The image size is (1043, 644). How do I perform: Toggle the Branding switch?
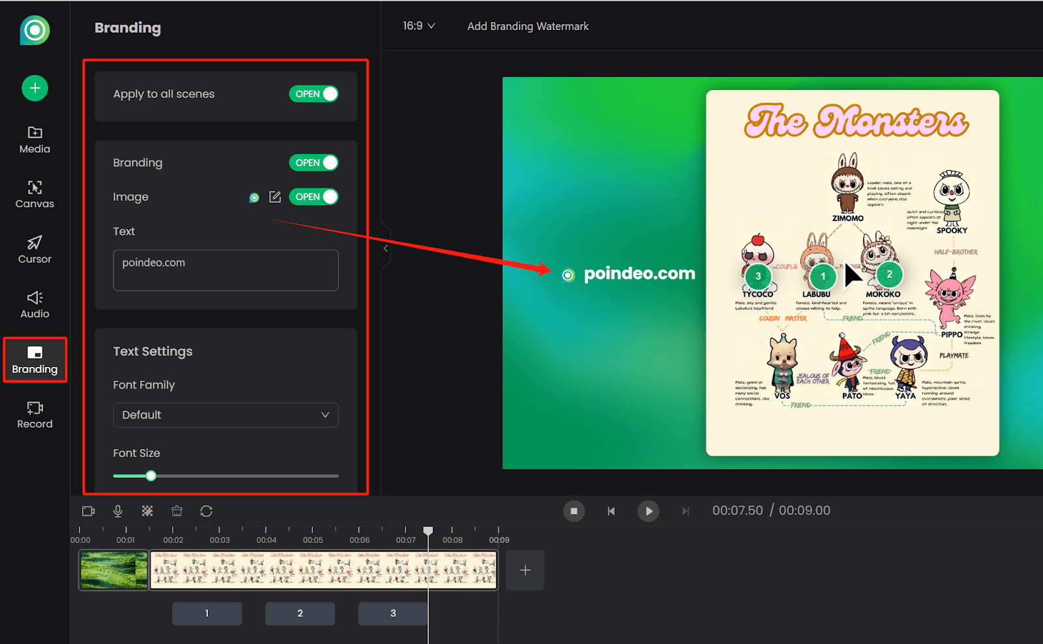(x=314, y=162)
